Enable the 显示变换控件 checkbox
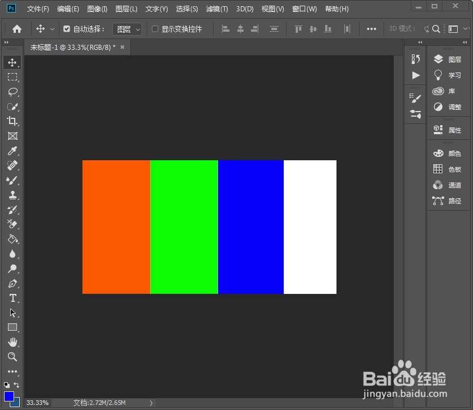 (x=155, y=29)
